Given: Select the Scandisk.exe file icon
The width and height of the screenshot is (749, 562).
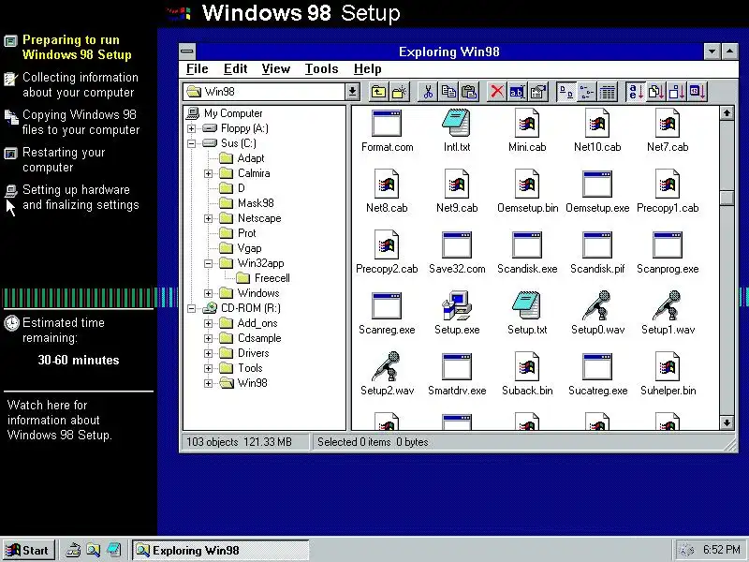Looking at the screenshot, I should click(x=527, y=245).
